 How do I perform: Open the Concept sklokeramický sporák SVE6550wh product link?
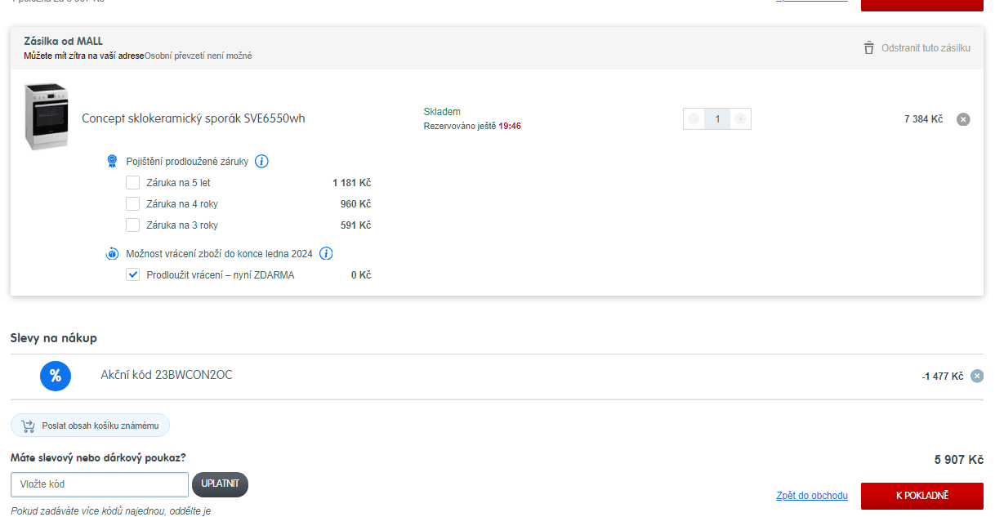click(194, 118)
